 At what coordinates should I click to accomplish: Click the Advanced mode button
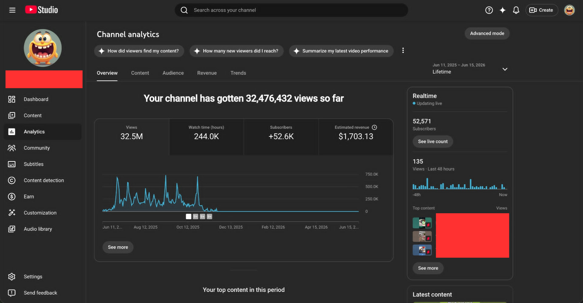click(487, 33)
